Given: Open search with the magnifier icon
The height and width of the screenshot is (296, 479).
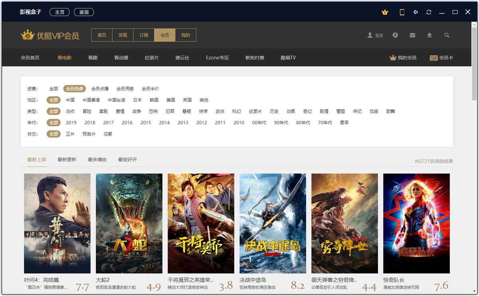Looking at the screenshot, I should point(447,35).
